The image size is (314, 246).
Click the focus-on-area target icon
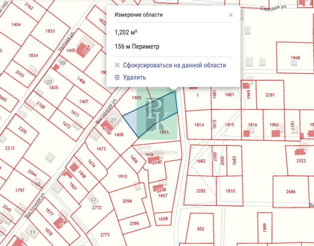[x=117, y=65]
